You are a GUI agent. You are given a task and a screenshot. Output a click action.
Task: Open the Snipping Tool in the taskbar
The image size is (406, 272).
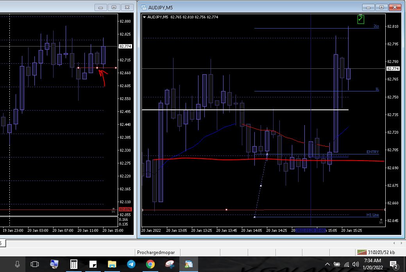tap(169, 265)
